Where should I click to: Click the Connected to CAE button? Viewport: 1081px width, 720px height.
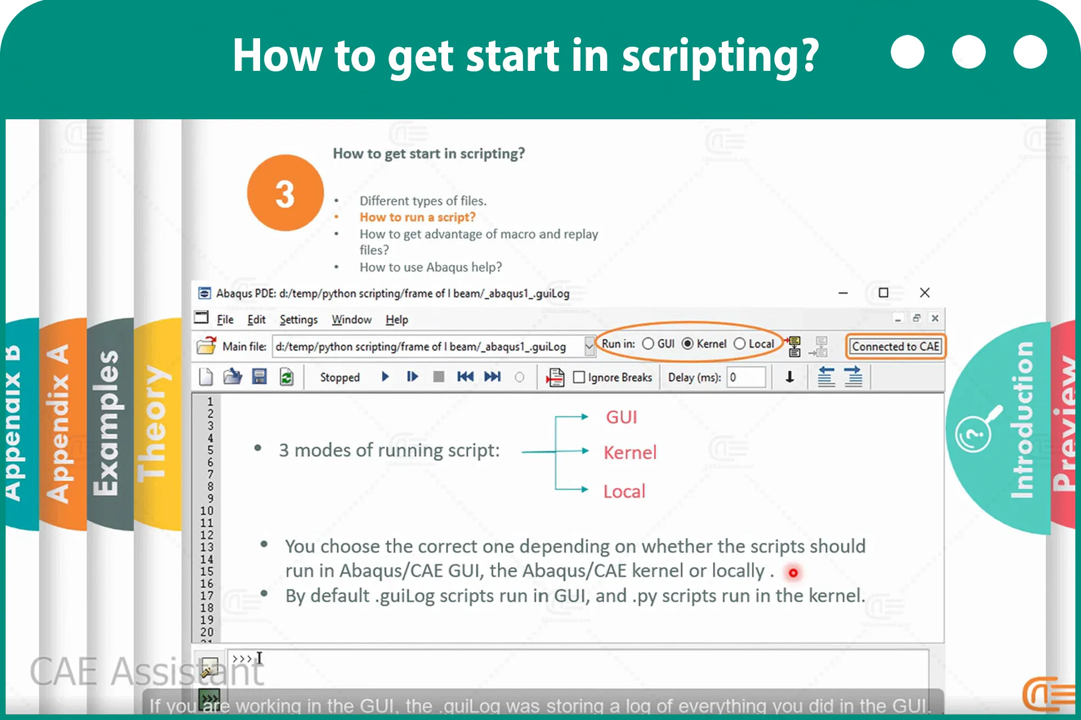point(895,346)
